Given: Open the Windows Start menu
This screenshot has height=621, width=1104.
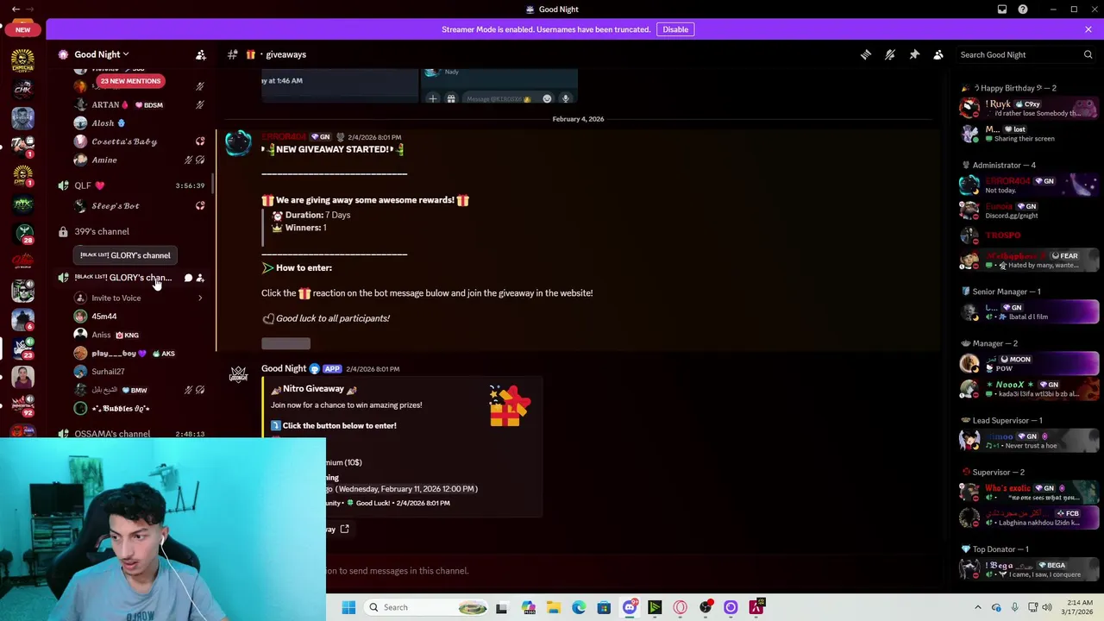Looking at the screenshot, I should click(x=348, y=607).
